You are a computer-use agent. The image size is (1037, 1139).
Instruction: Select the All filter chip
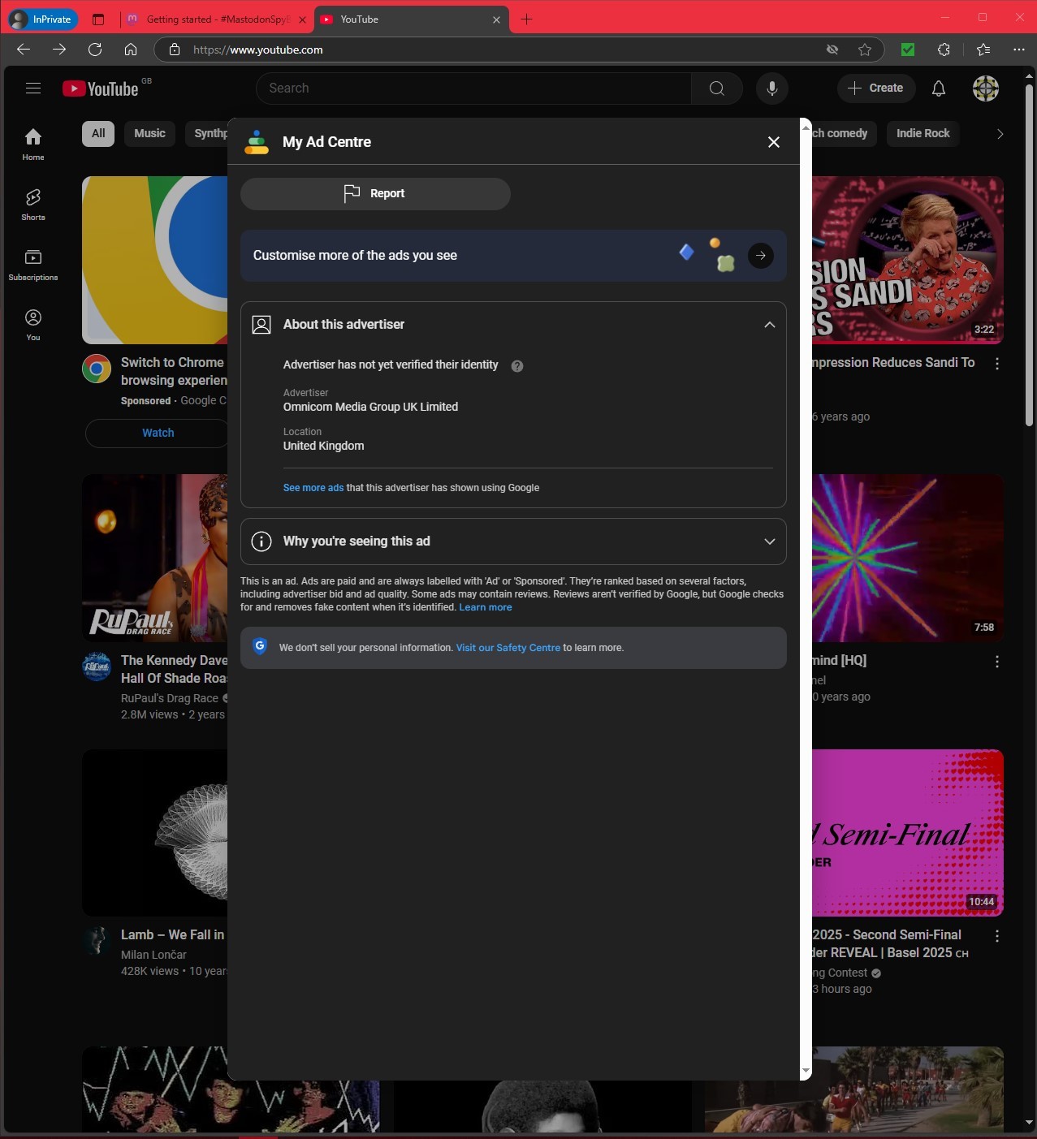coord(98,134)
